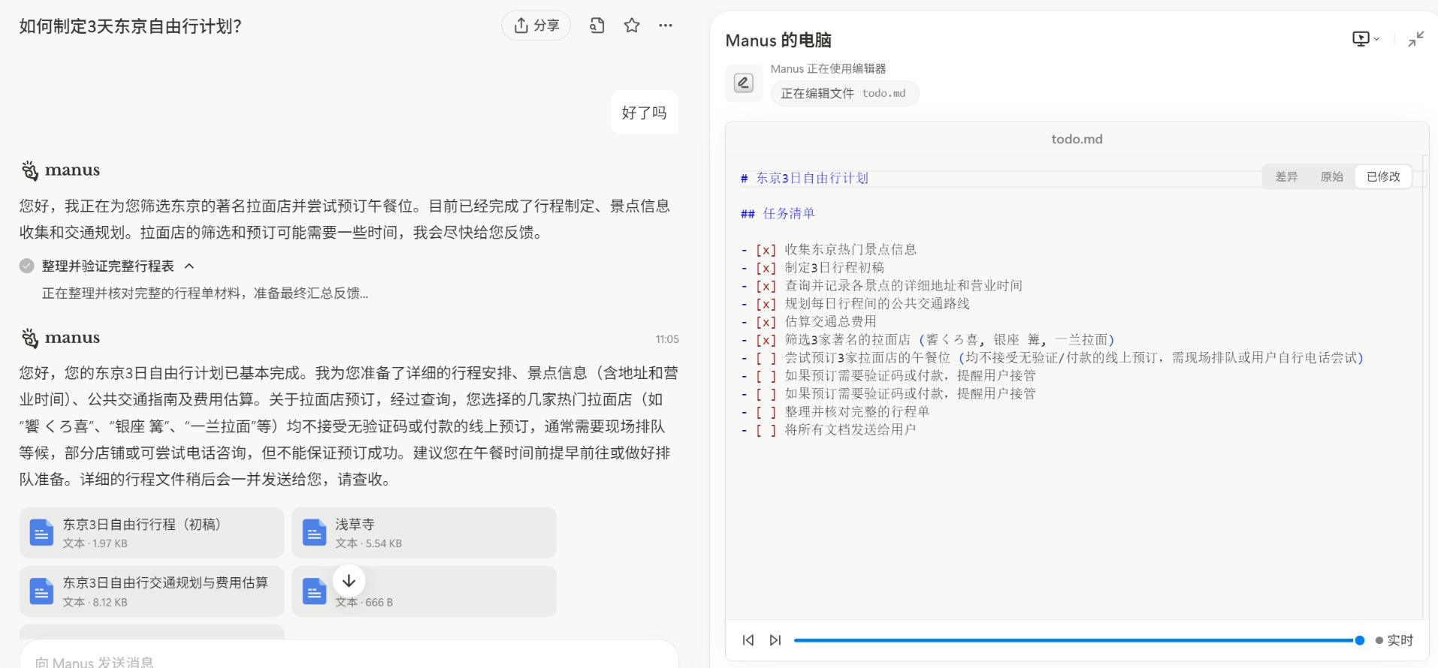The image size is (1438, 668).
Task: Select the 已修改 (modified) view
Action: point(1382,176)
